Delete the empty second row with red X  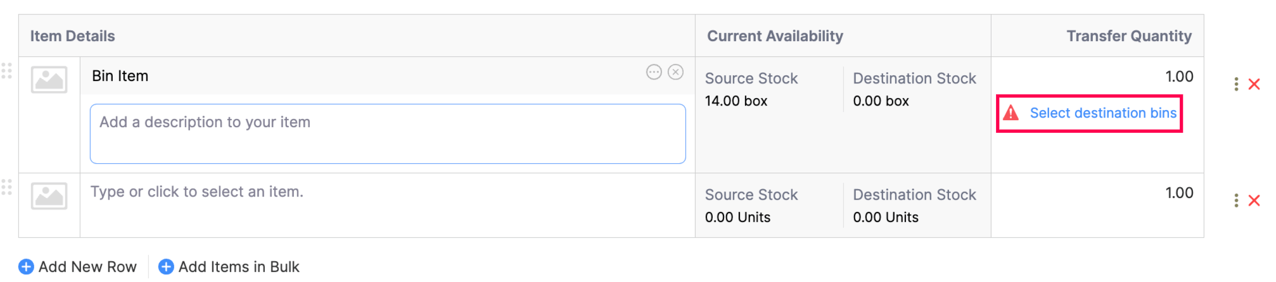[1254, 200]
